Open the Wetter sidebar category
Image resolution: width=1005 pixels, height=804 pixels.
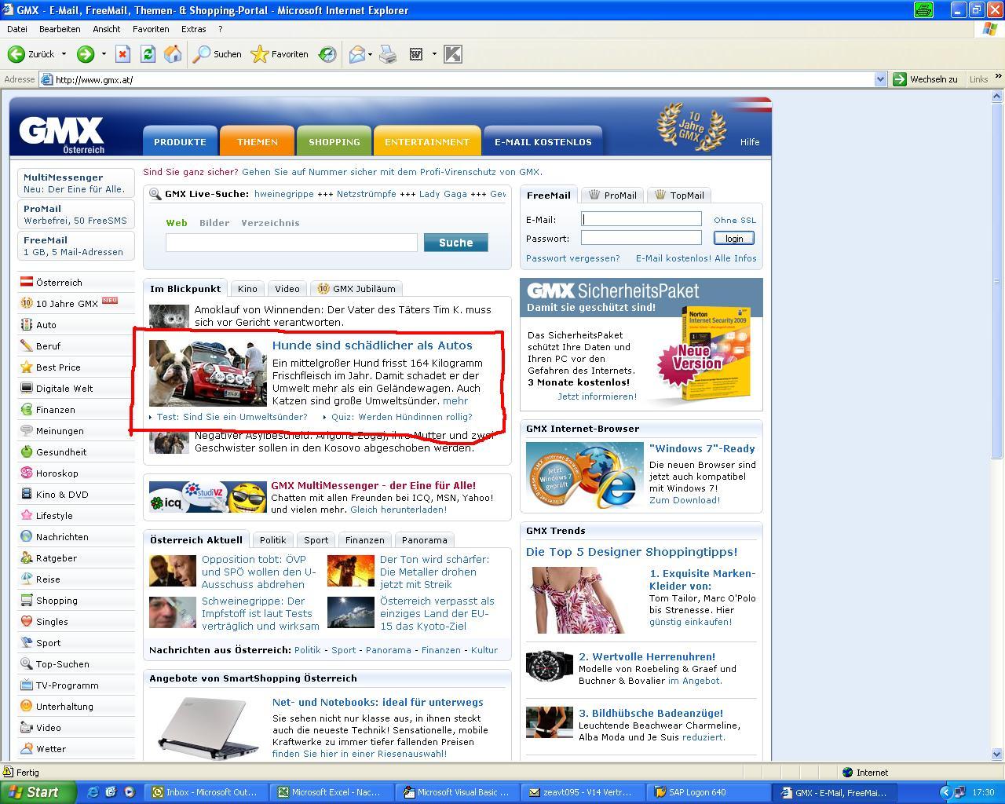(x=76, y=748)
